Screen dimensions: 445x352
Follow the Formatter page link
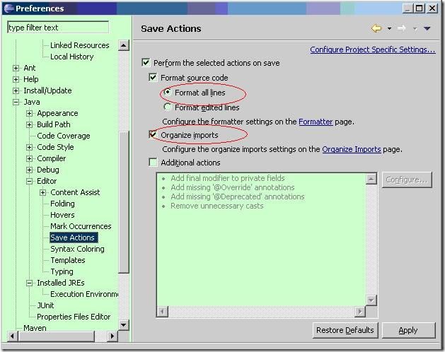[x=316, y=122]
